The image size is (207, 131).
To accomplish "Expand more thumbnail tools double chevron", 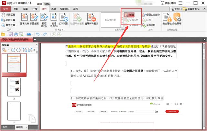I will [34, 50].
